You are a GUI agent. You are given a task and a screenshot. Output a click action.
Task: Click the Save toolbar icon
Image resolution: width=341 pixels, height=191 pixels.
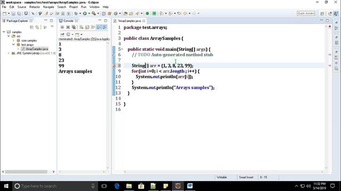[13, 13]
